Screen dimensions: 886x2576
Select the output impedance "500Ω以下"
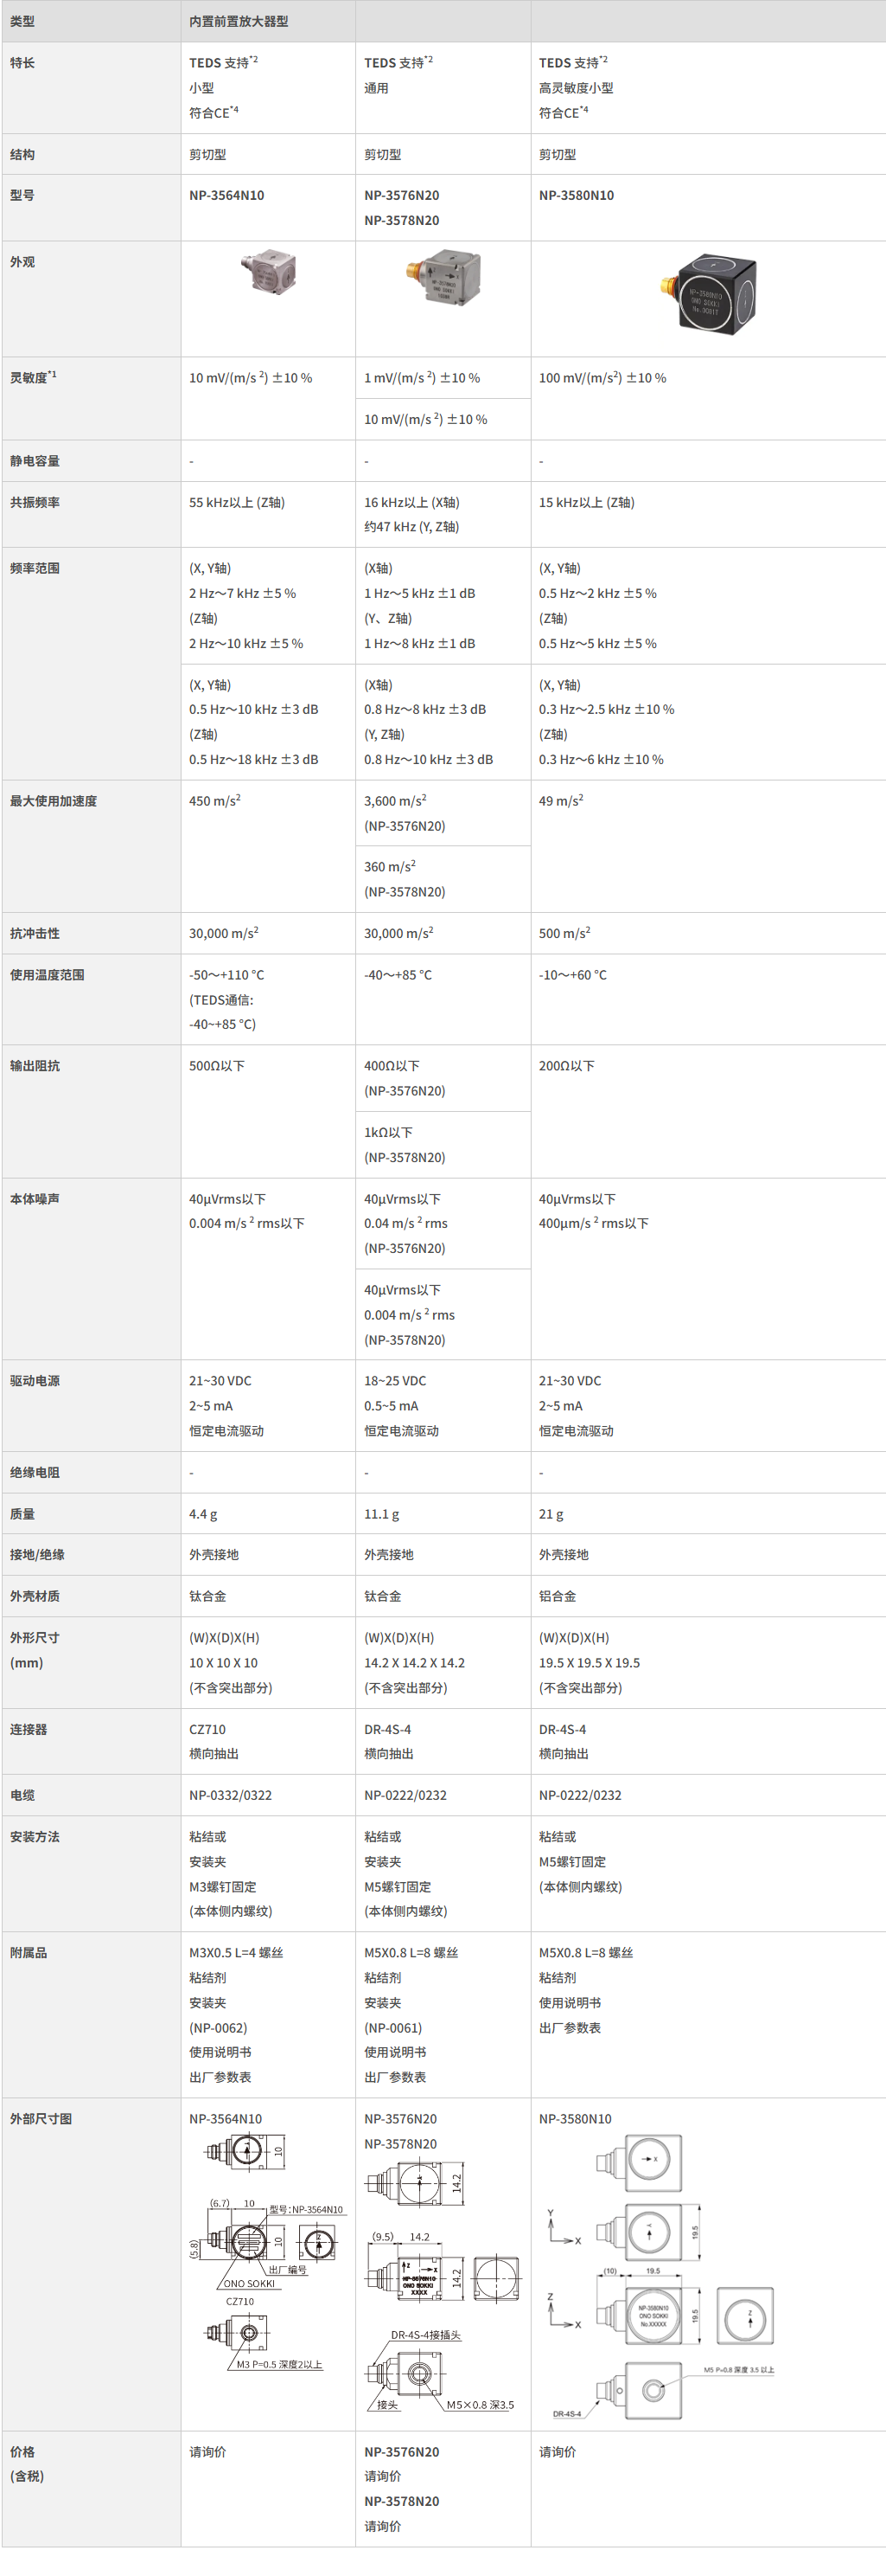217,1066
